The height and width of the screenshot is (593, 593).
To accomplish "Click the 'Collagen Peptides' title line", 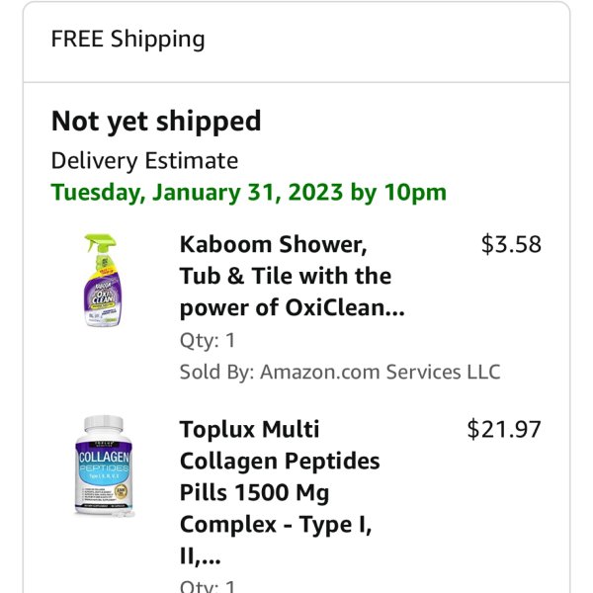I will [280, 462].
